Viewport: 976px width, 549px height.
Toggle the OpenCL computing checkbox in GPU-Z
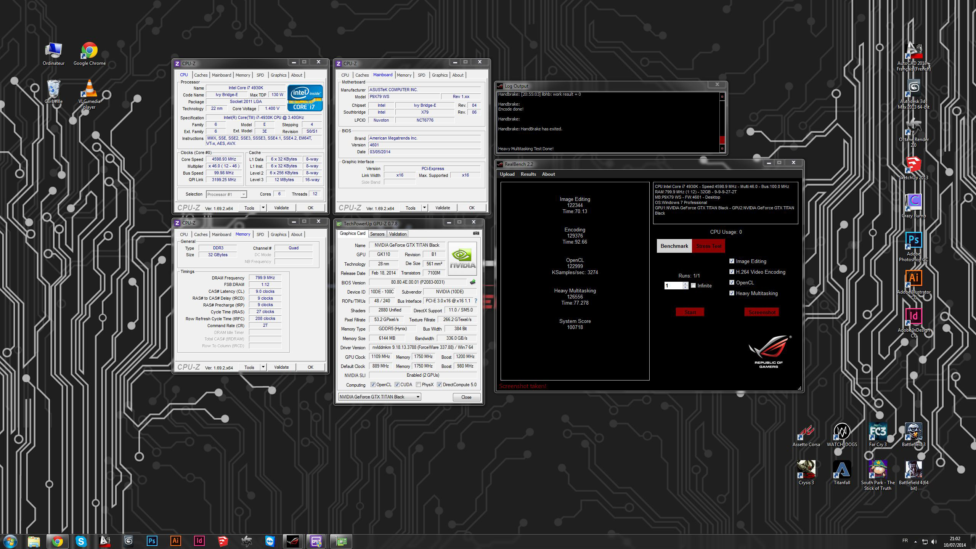tap(373, 385)
